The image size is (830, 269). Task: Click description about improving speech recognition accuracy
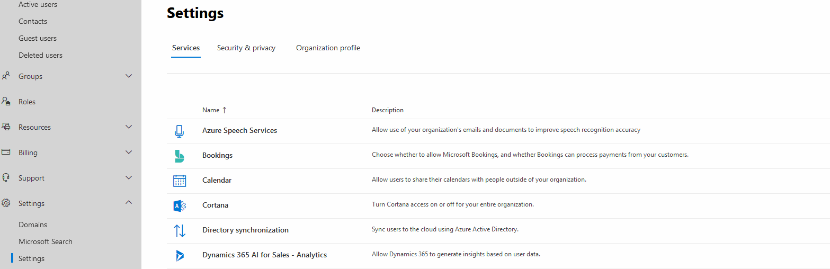506,130
